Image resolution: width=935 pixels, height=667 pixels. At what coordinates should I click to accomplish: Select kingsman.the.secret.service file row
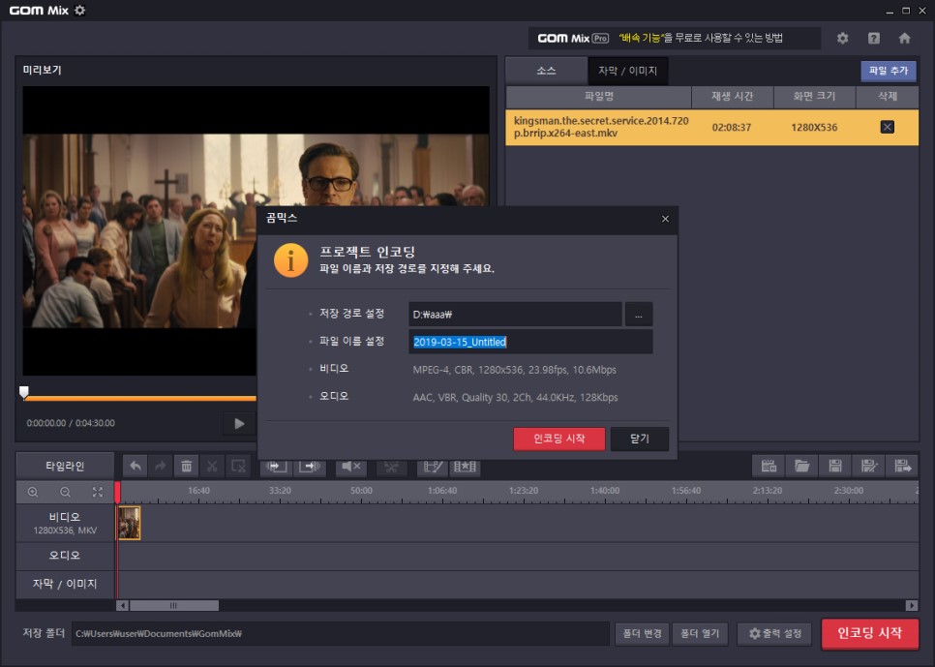point(712,127)
